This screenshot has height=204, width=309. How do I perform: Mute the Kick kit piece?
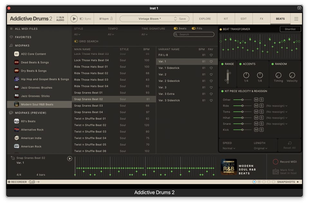(256, 130)
